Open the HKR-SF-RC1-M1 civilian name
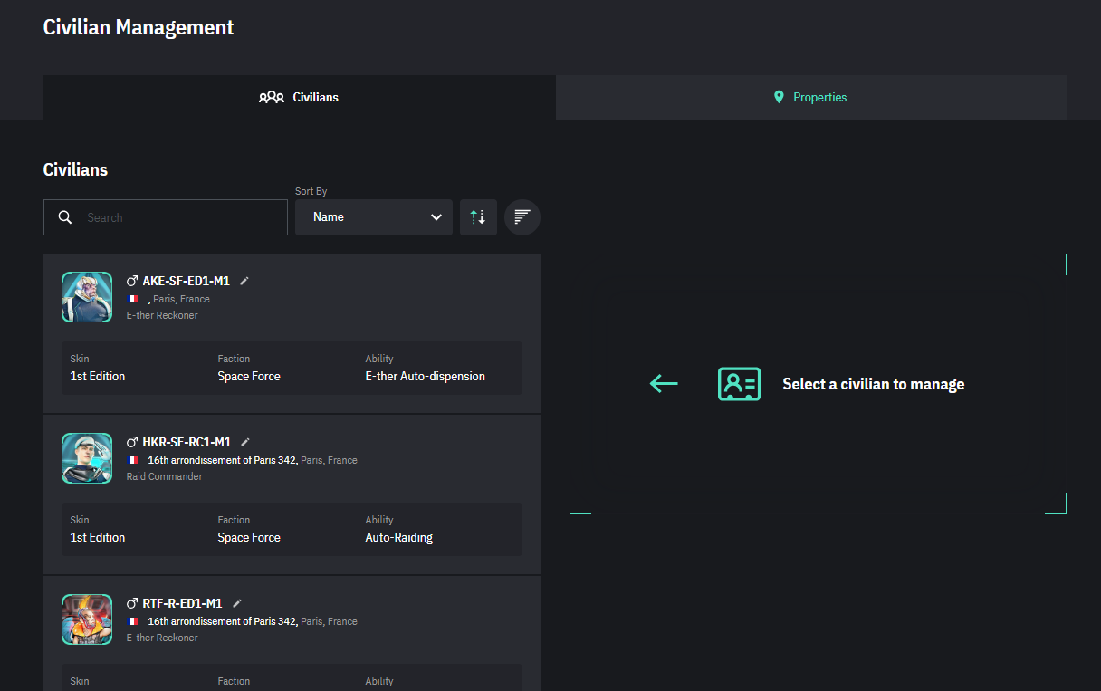Viewport: 1101px width, 691px height. (x=187, y=442)
